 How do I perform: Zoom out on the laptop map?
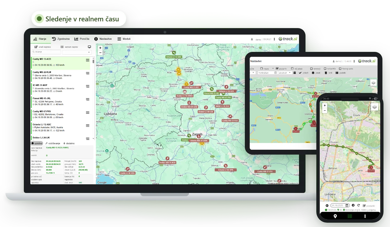coord(100,53)
